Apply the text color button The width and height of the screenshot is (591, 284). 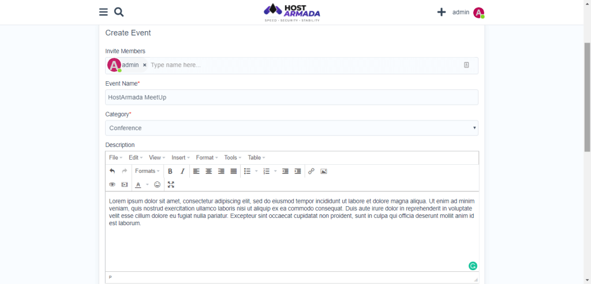tap(139, 185)
